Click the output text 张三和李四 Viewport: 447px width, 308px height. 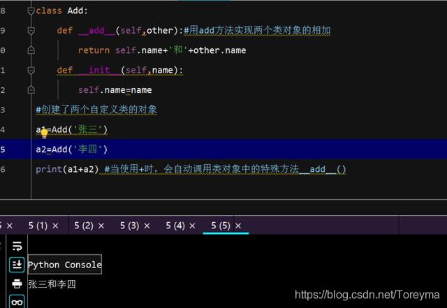click(x=52, y=284)
